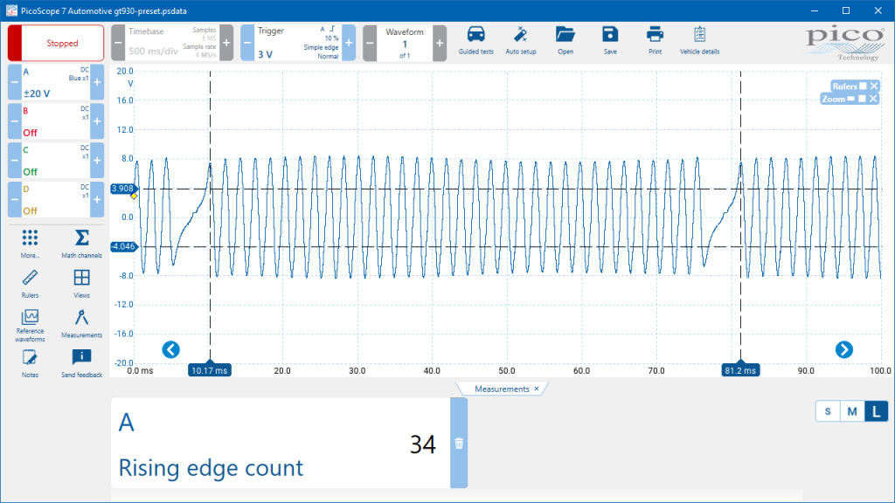This screenshot has width=895, height=503.
Task: Increase Channel A voltage range with plus
Action: pyautogui.click(x=97, y=82)
